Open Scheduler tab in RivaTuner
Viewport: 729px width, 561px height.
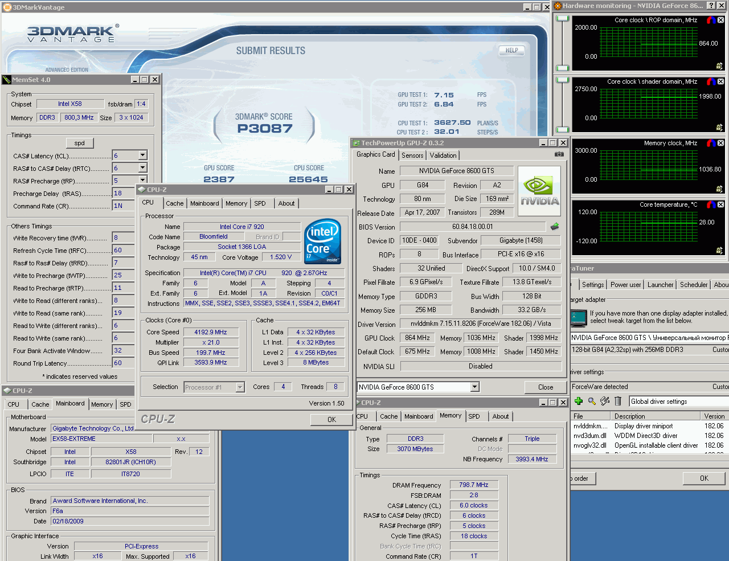694,285
